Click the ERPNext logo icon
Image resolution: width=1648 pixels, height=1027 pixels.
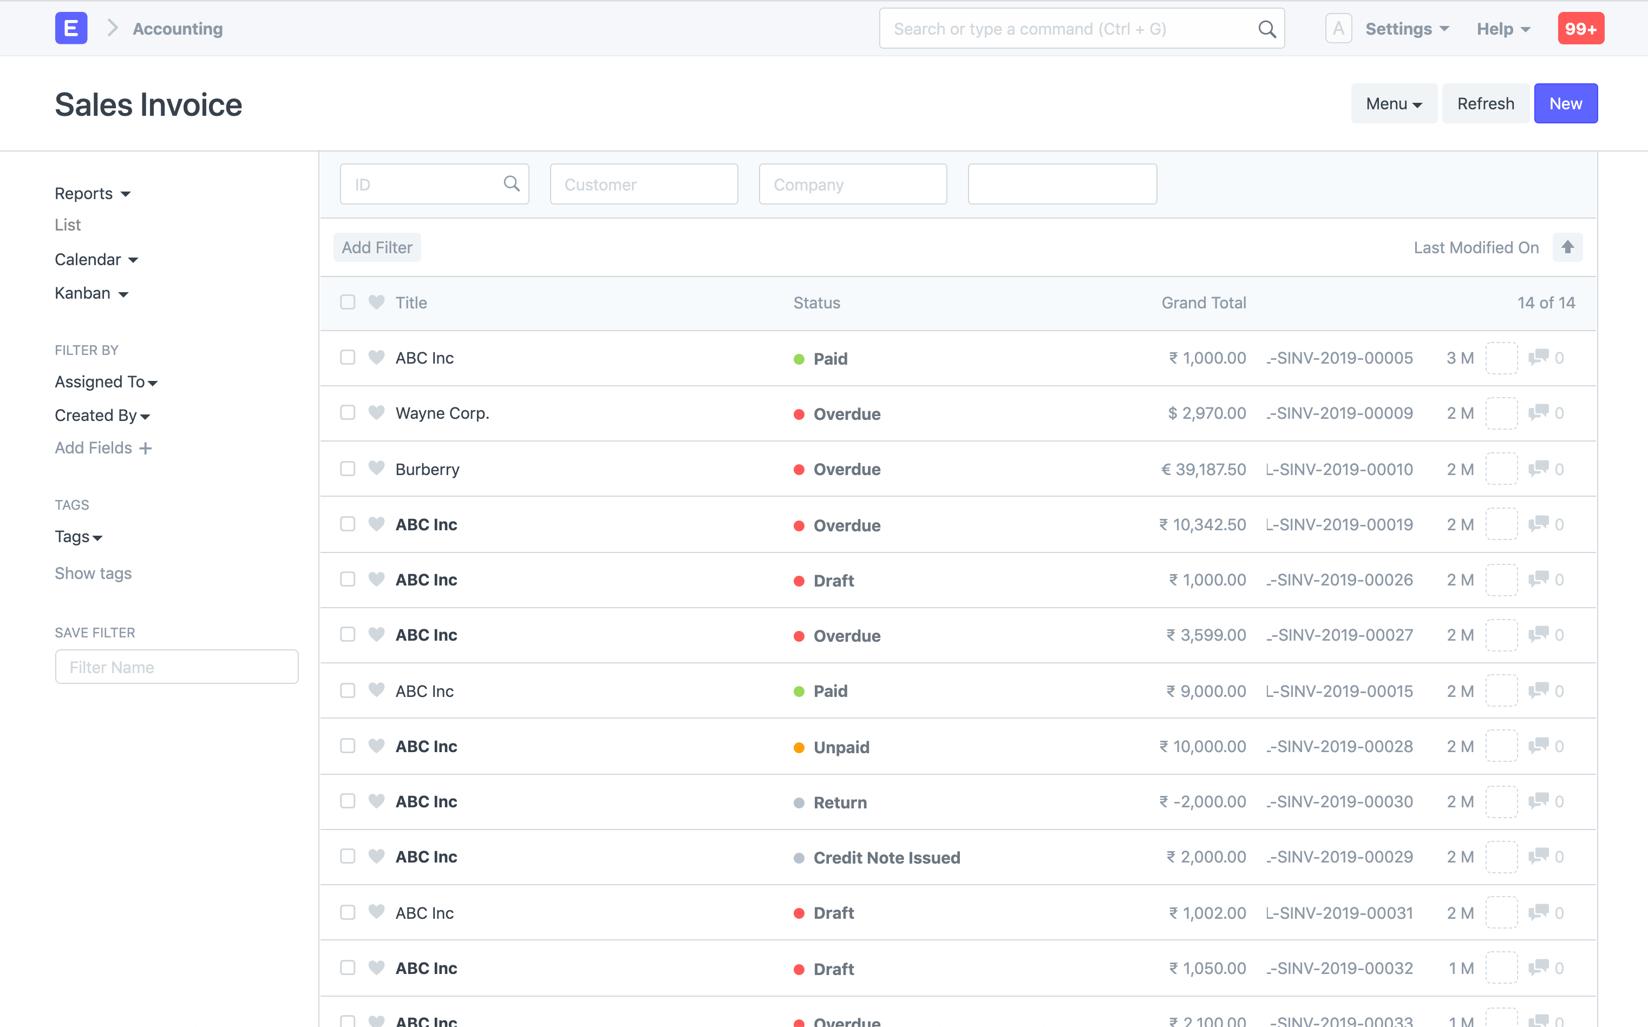tap(71, 28)
